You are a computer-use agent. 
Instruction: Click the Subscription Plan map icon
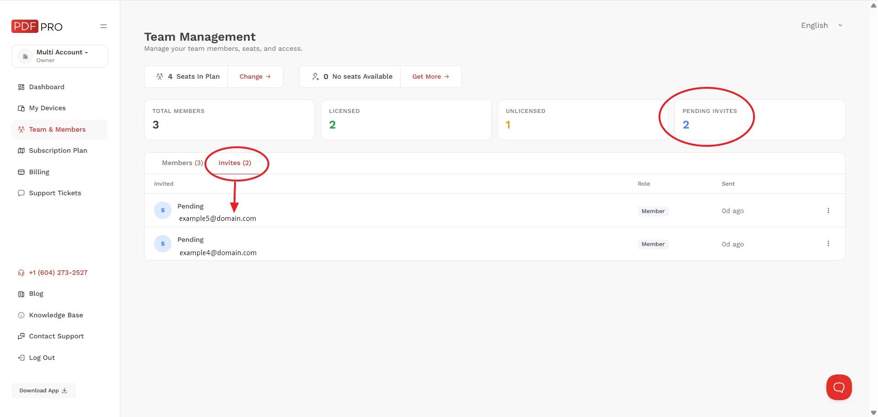click(x=21, y=150)
